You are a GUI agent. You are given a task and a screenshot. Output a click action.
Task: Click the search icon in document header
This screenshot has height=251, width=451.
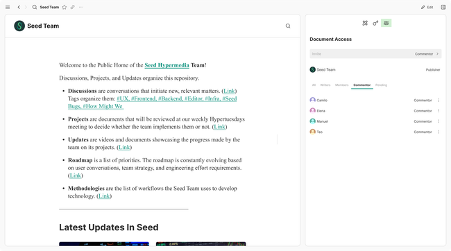(x=288, y=26)
